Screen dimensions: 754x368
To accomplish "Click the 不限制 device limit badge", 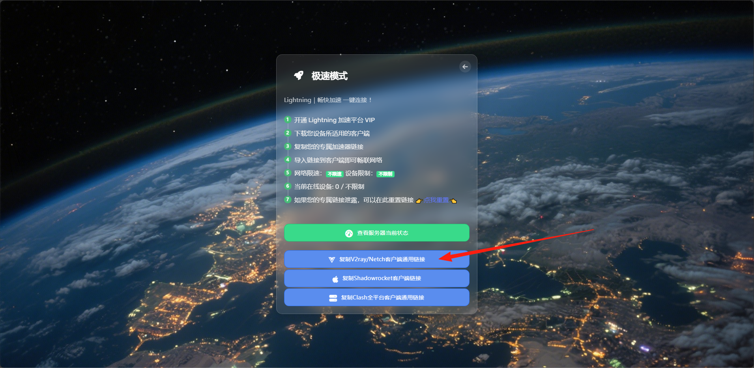I will coord(385,174).
